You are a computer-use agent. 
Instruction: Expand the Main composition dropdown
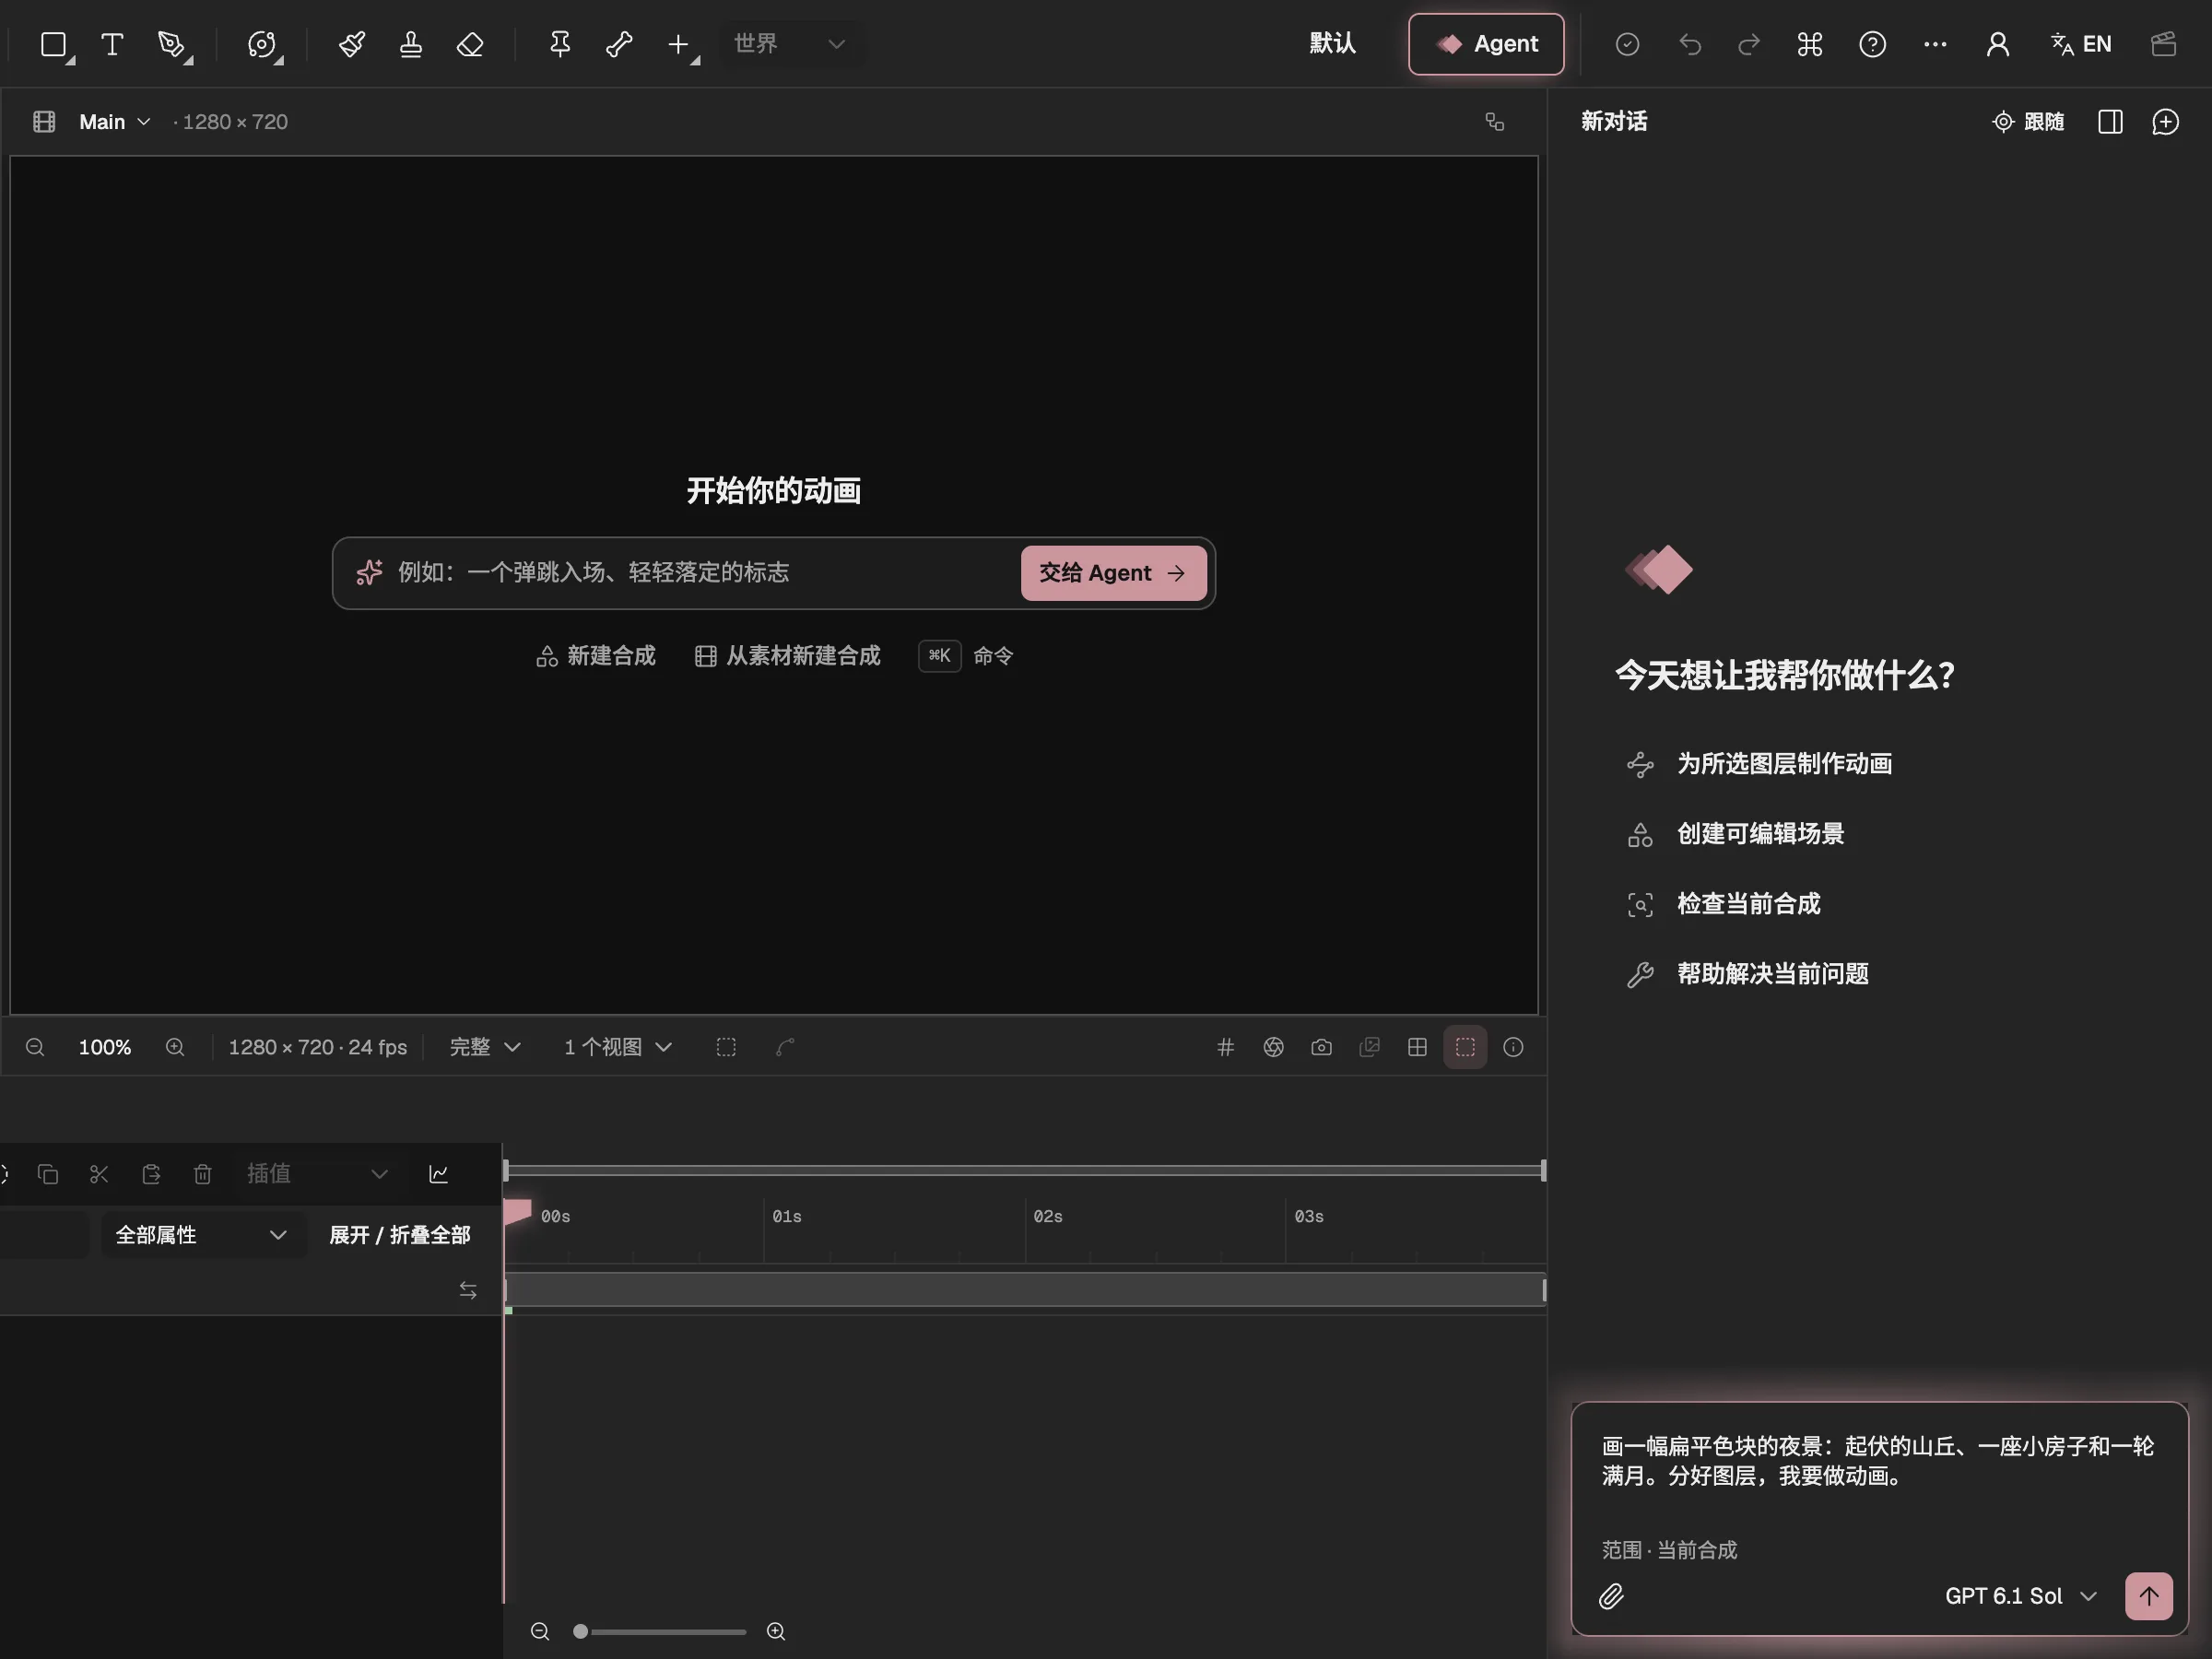click(x=114, y=122)
